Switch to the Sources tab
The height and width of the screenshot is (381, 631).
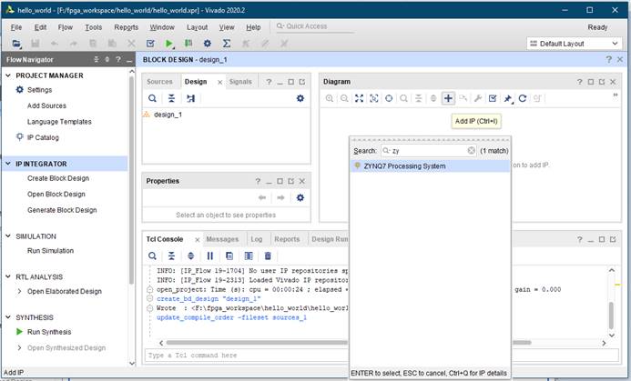pos(159,82)
